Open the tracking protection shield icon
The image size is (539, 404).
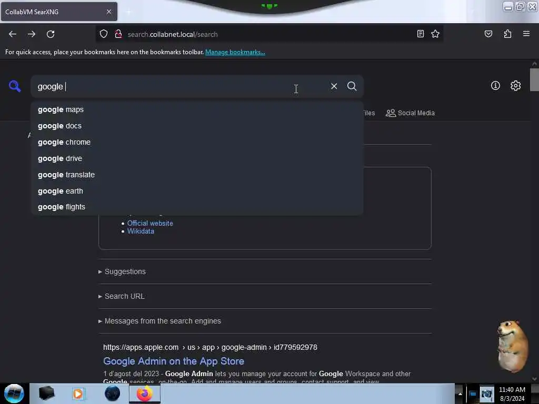[104, 34]
